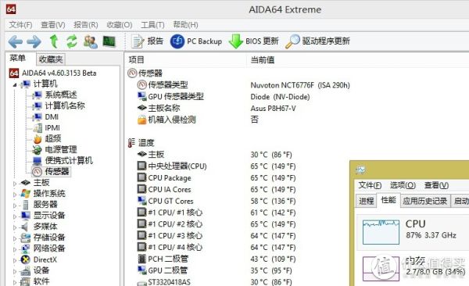Expand the 多媒体 tree node
Viewport: 469px width, 286px height.
tap(15, 227)
